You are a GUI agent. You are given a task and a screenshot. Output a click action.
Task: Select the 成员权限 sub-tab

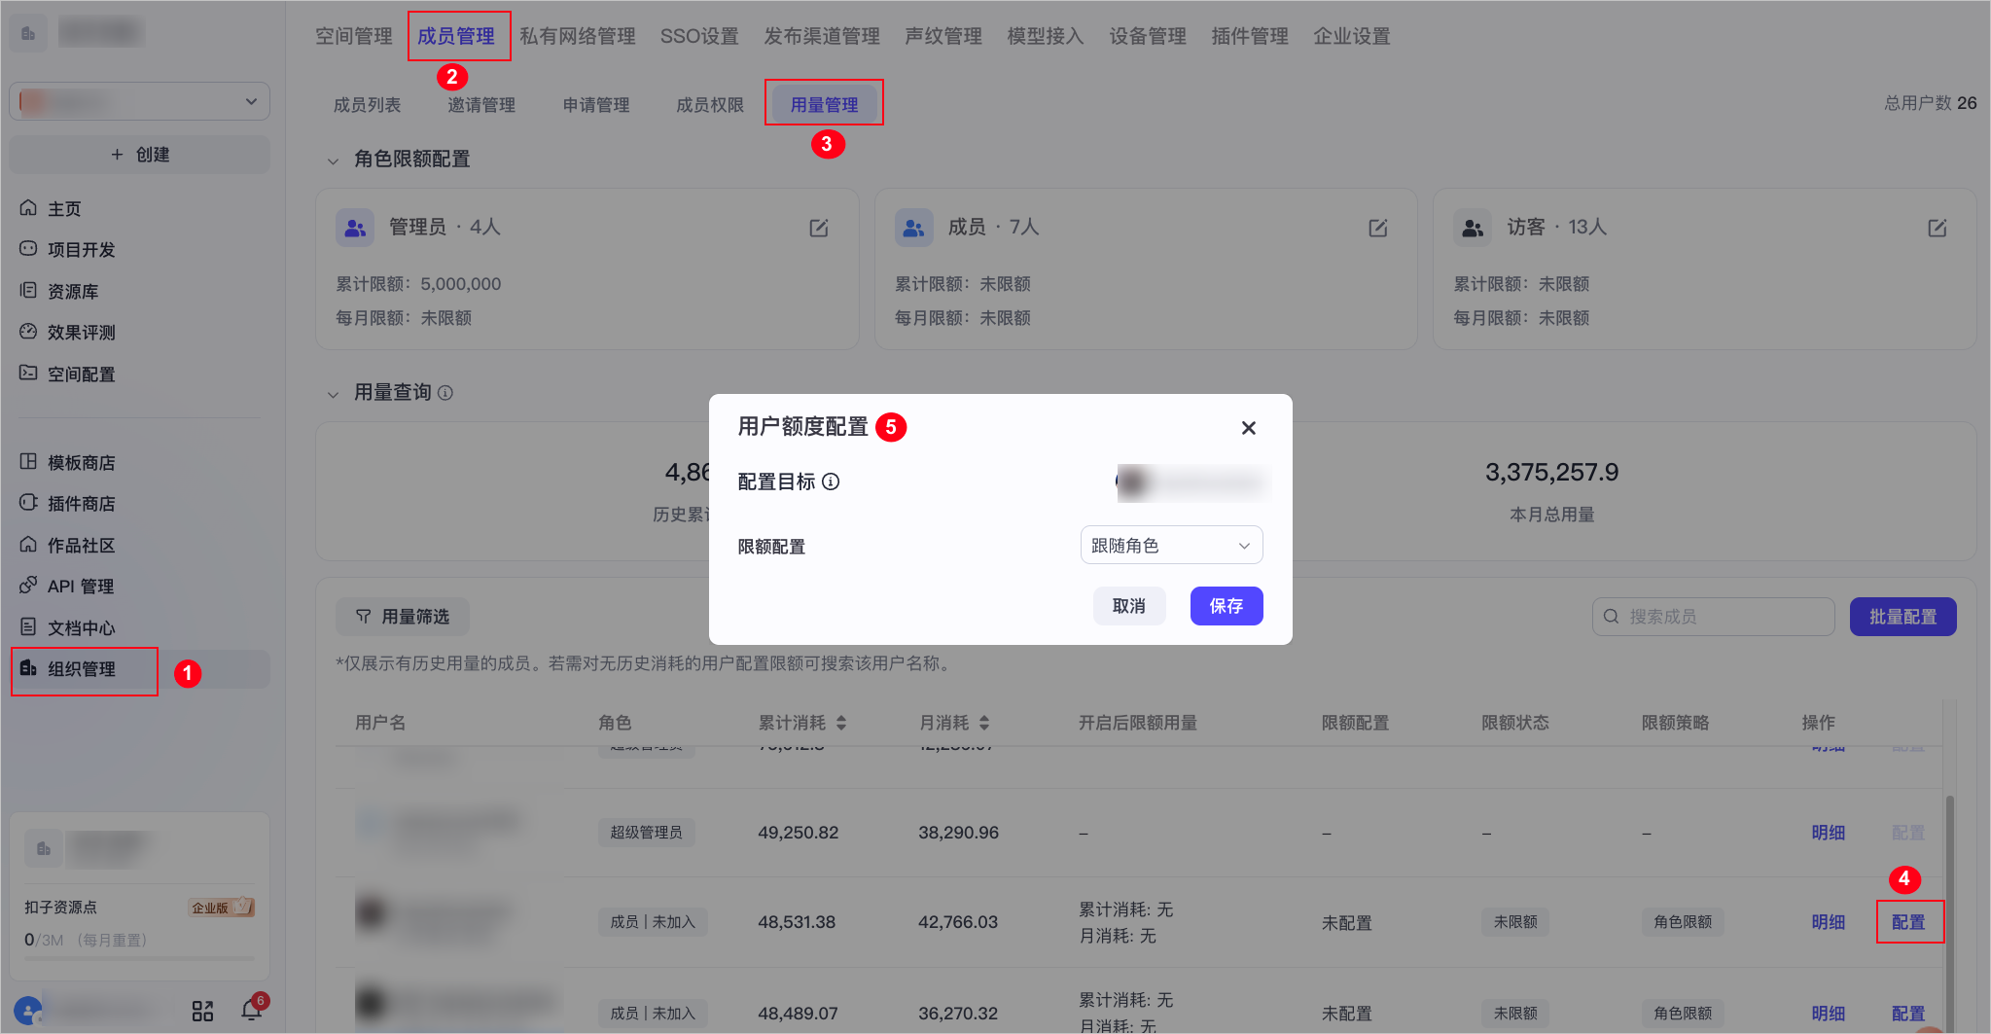coord(710,105)
